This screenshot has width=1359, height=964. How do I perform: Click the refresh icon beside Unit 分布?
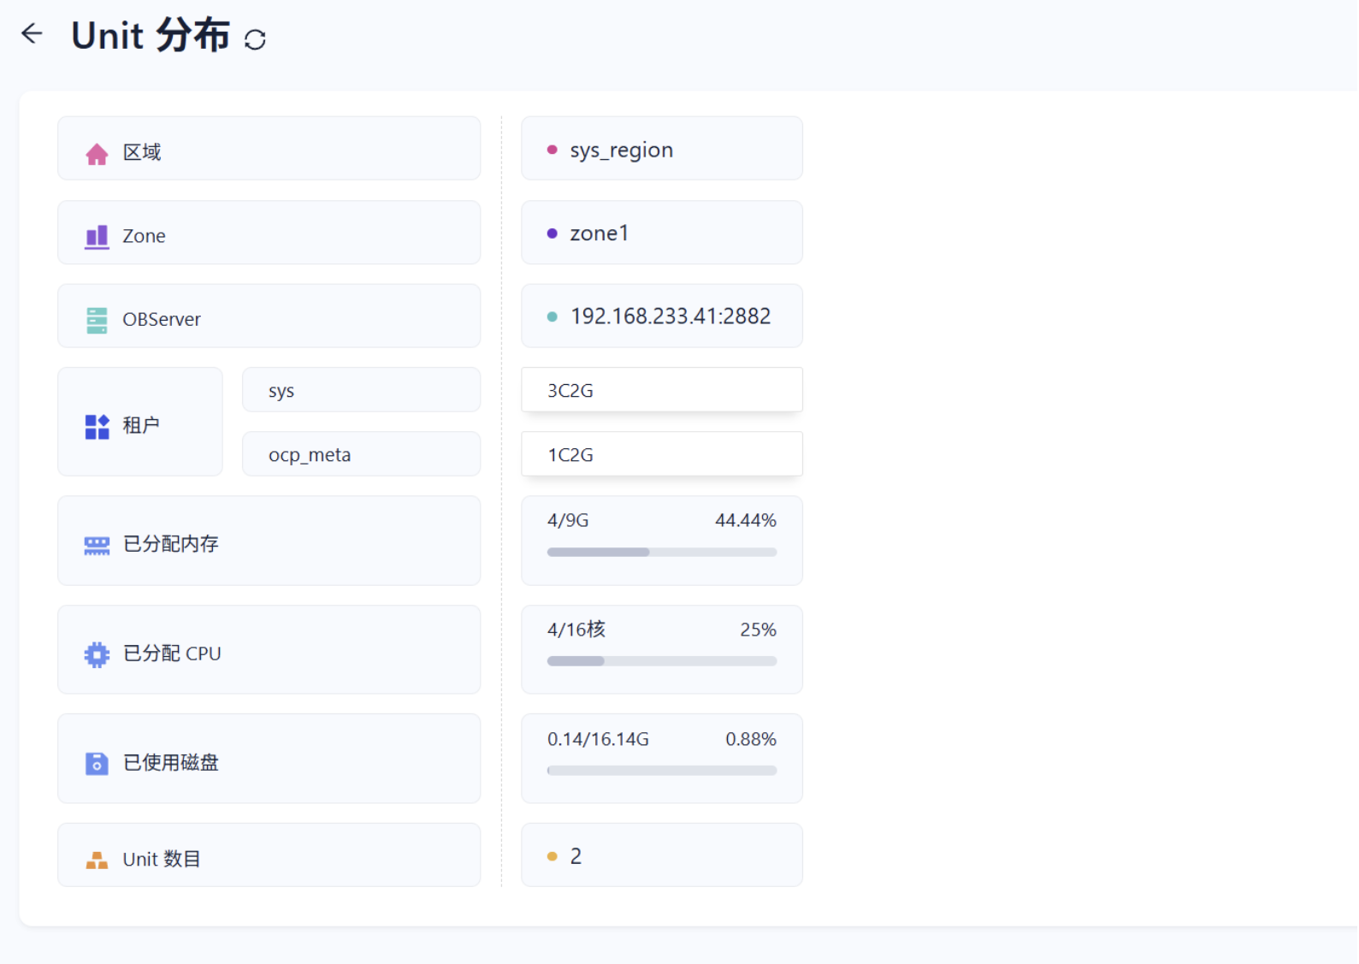pyautogui.click(x=255, y=39)
